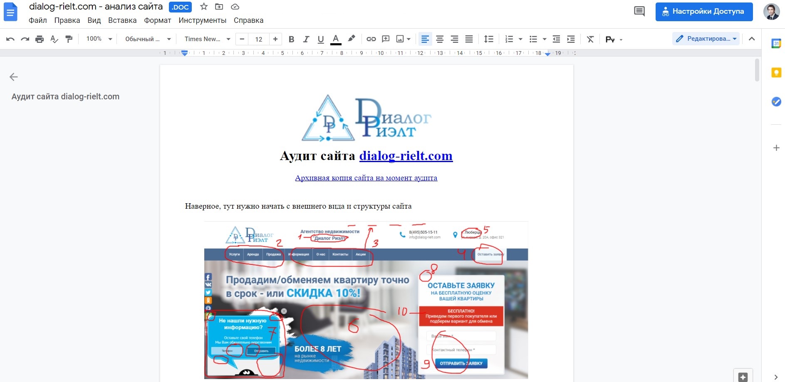Open Google Calendar side panel

[776, 43]
